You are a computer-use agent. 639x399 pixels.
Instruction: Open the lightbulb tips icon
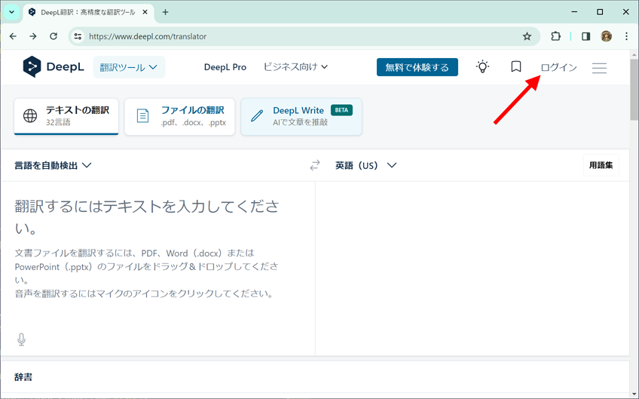(x=482, y=67)
